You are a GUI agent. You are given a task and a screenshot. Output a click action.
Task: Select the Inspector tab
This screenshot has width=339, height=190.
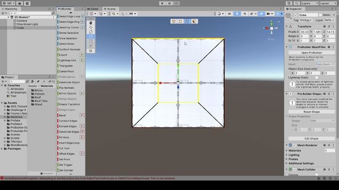294,9
